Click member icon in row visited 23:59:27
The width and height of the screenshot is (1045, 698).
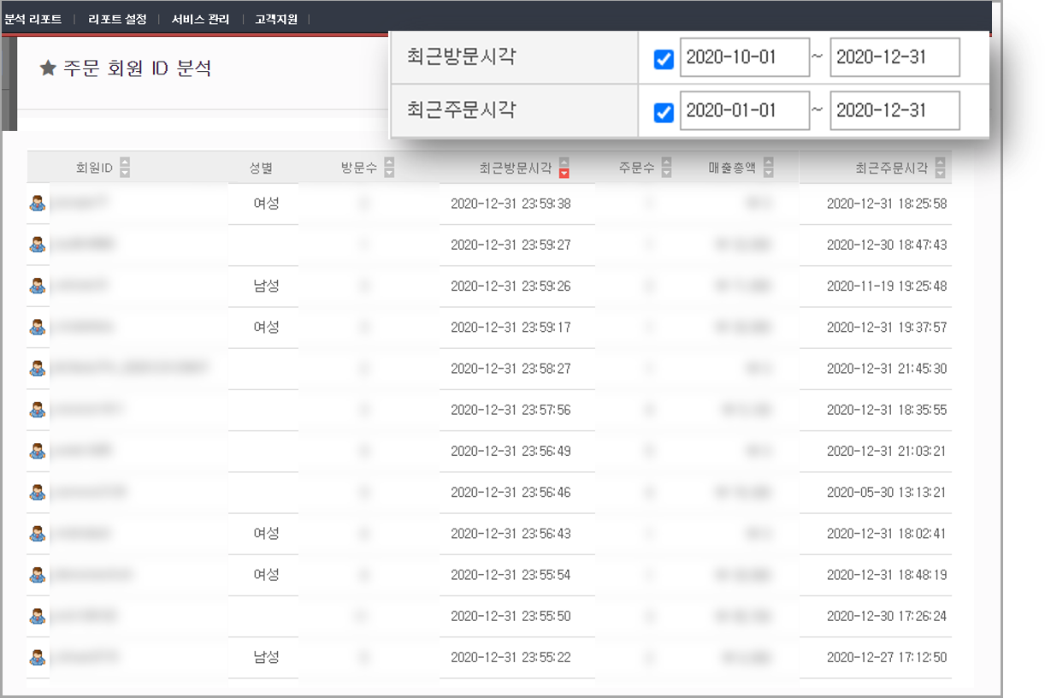tap(38, 245)
